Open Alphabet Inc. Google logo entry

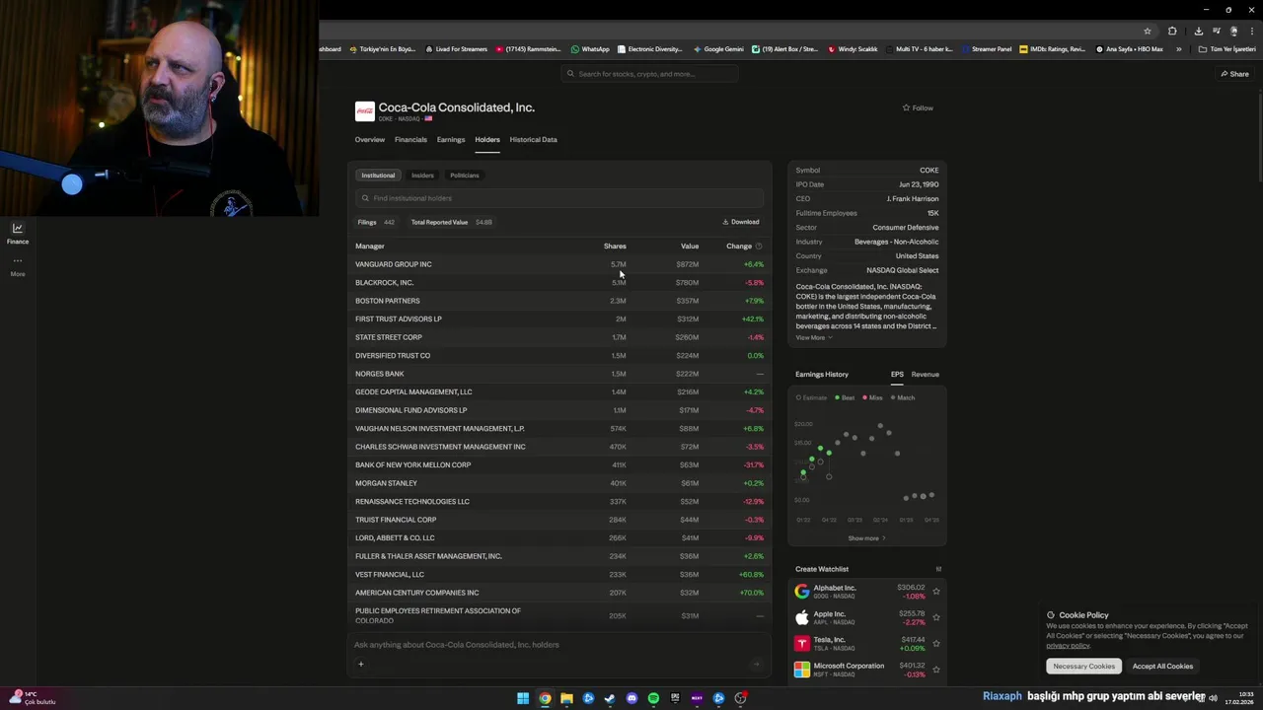click(x=802, y=592)
